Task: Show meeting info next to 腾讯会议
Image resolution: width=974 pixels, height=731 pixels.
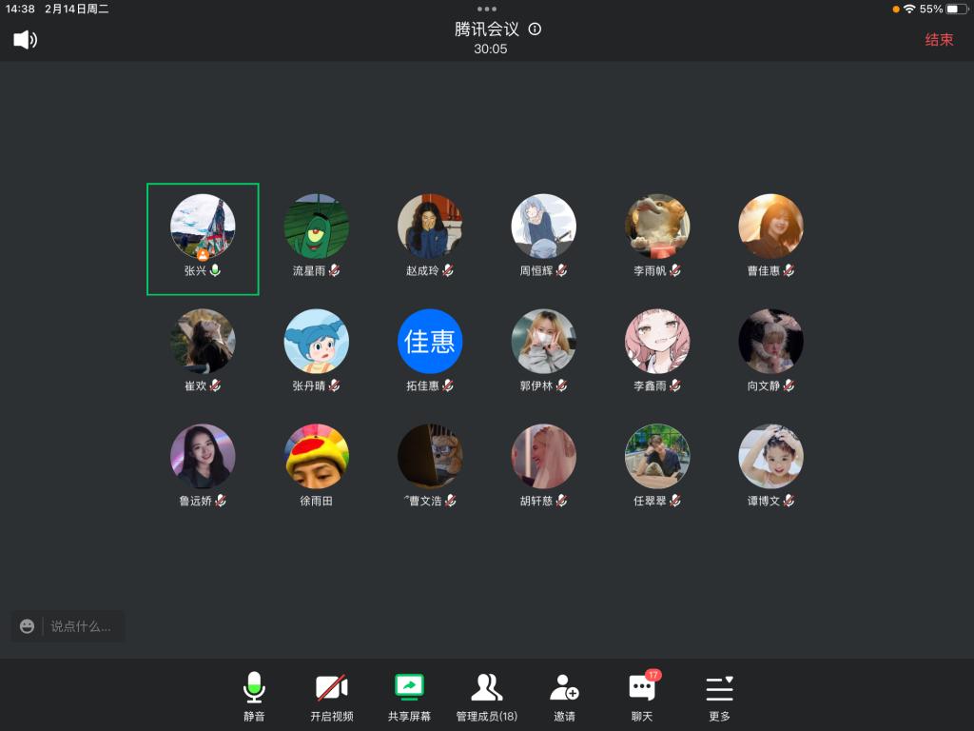Action: coord(535,30)
